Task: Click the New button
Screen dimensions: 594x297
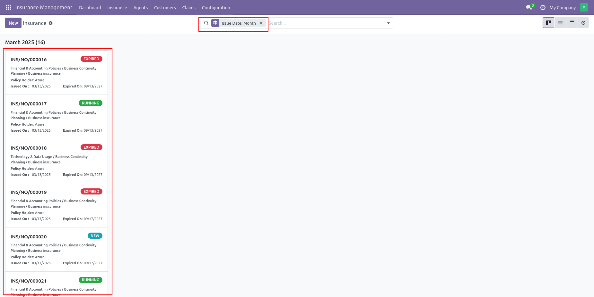Action: [13, 23]
